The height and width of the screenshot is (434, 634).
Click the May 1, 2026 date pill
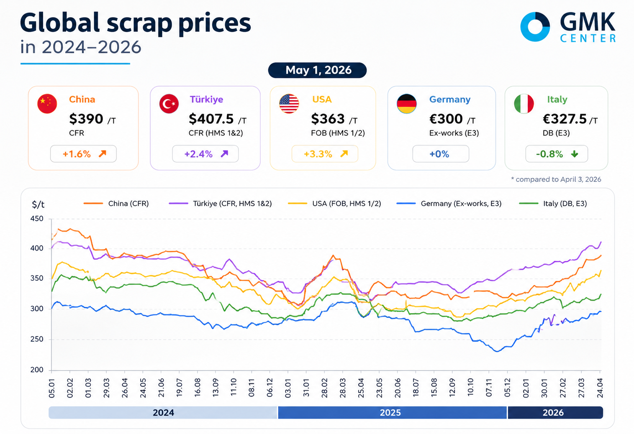click(318, 70)
